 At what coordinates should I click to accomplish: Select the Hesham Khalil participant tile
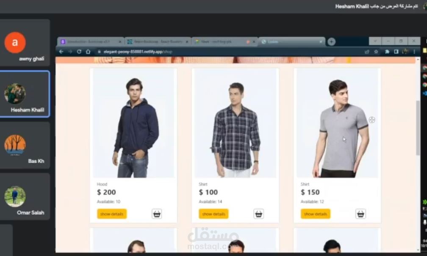tap(25, 94)
